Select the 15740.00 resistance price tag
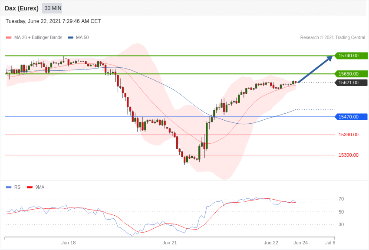 pos(351,56)
